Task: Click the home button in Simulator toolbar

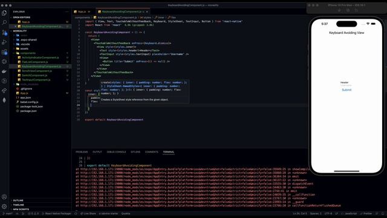Action: click(339, 10)
